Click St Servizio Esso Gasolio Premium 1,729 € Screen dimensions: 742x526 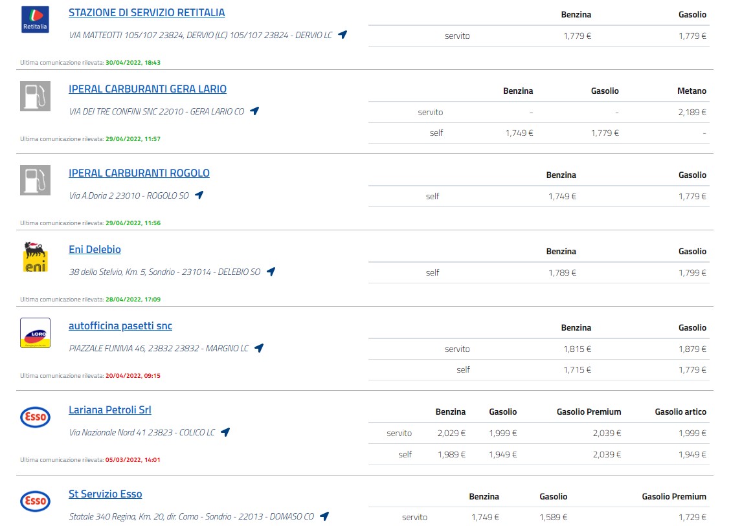click(x=692, y=518)
